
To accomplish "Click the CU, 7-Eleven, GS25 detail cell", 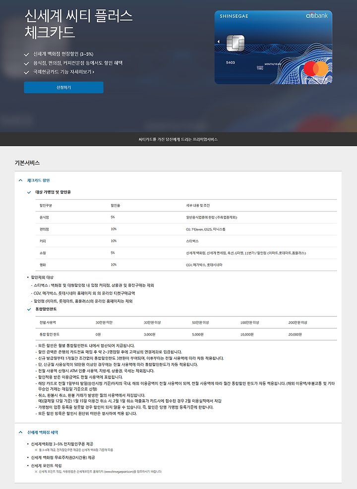I will 206,229.
